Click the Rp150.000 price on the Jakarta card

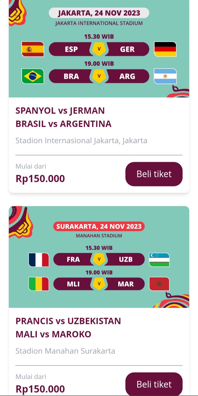40,179
